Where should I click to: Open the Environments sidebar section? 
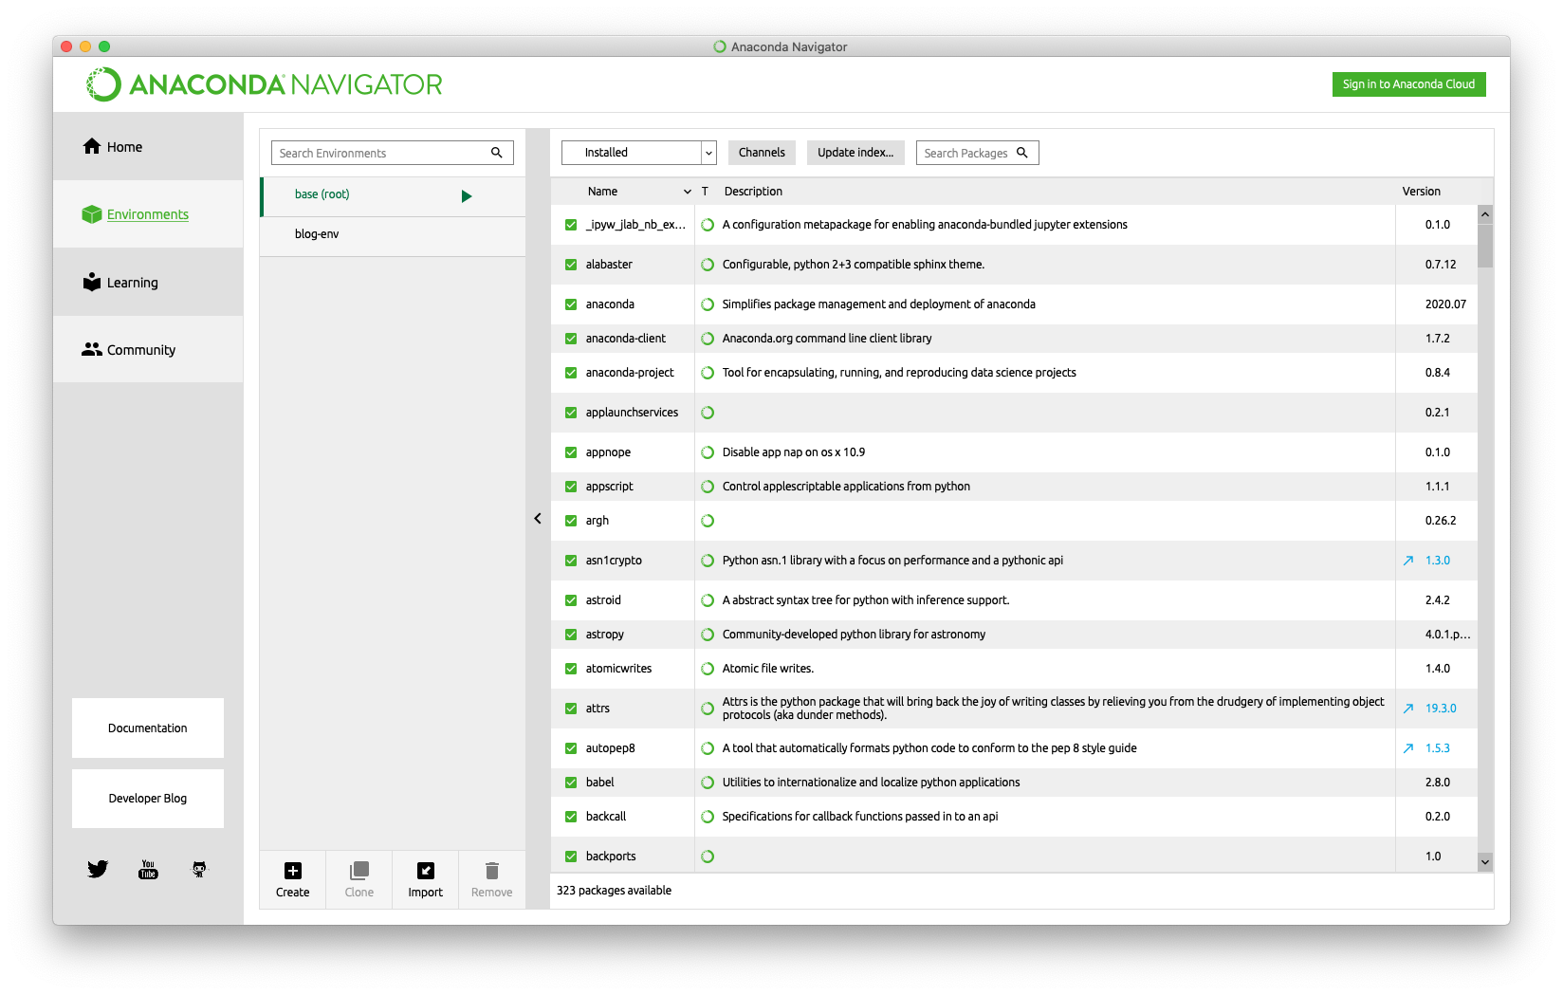(147, 214)
